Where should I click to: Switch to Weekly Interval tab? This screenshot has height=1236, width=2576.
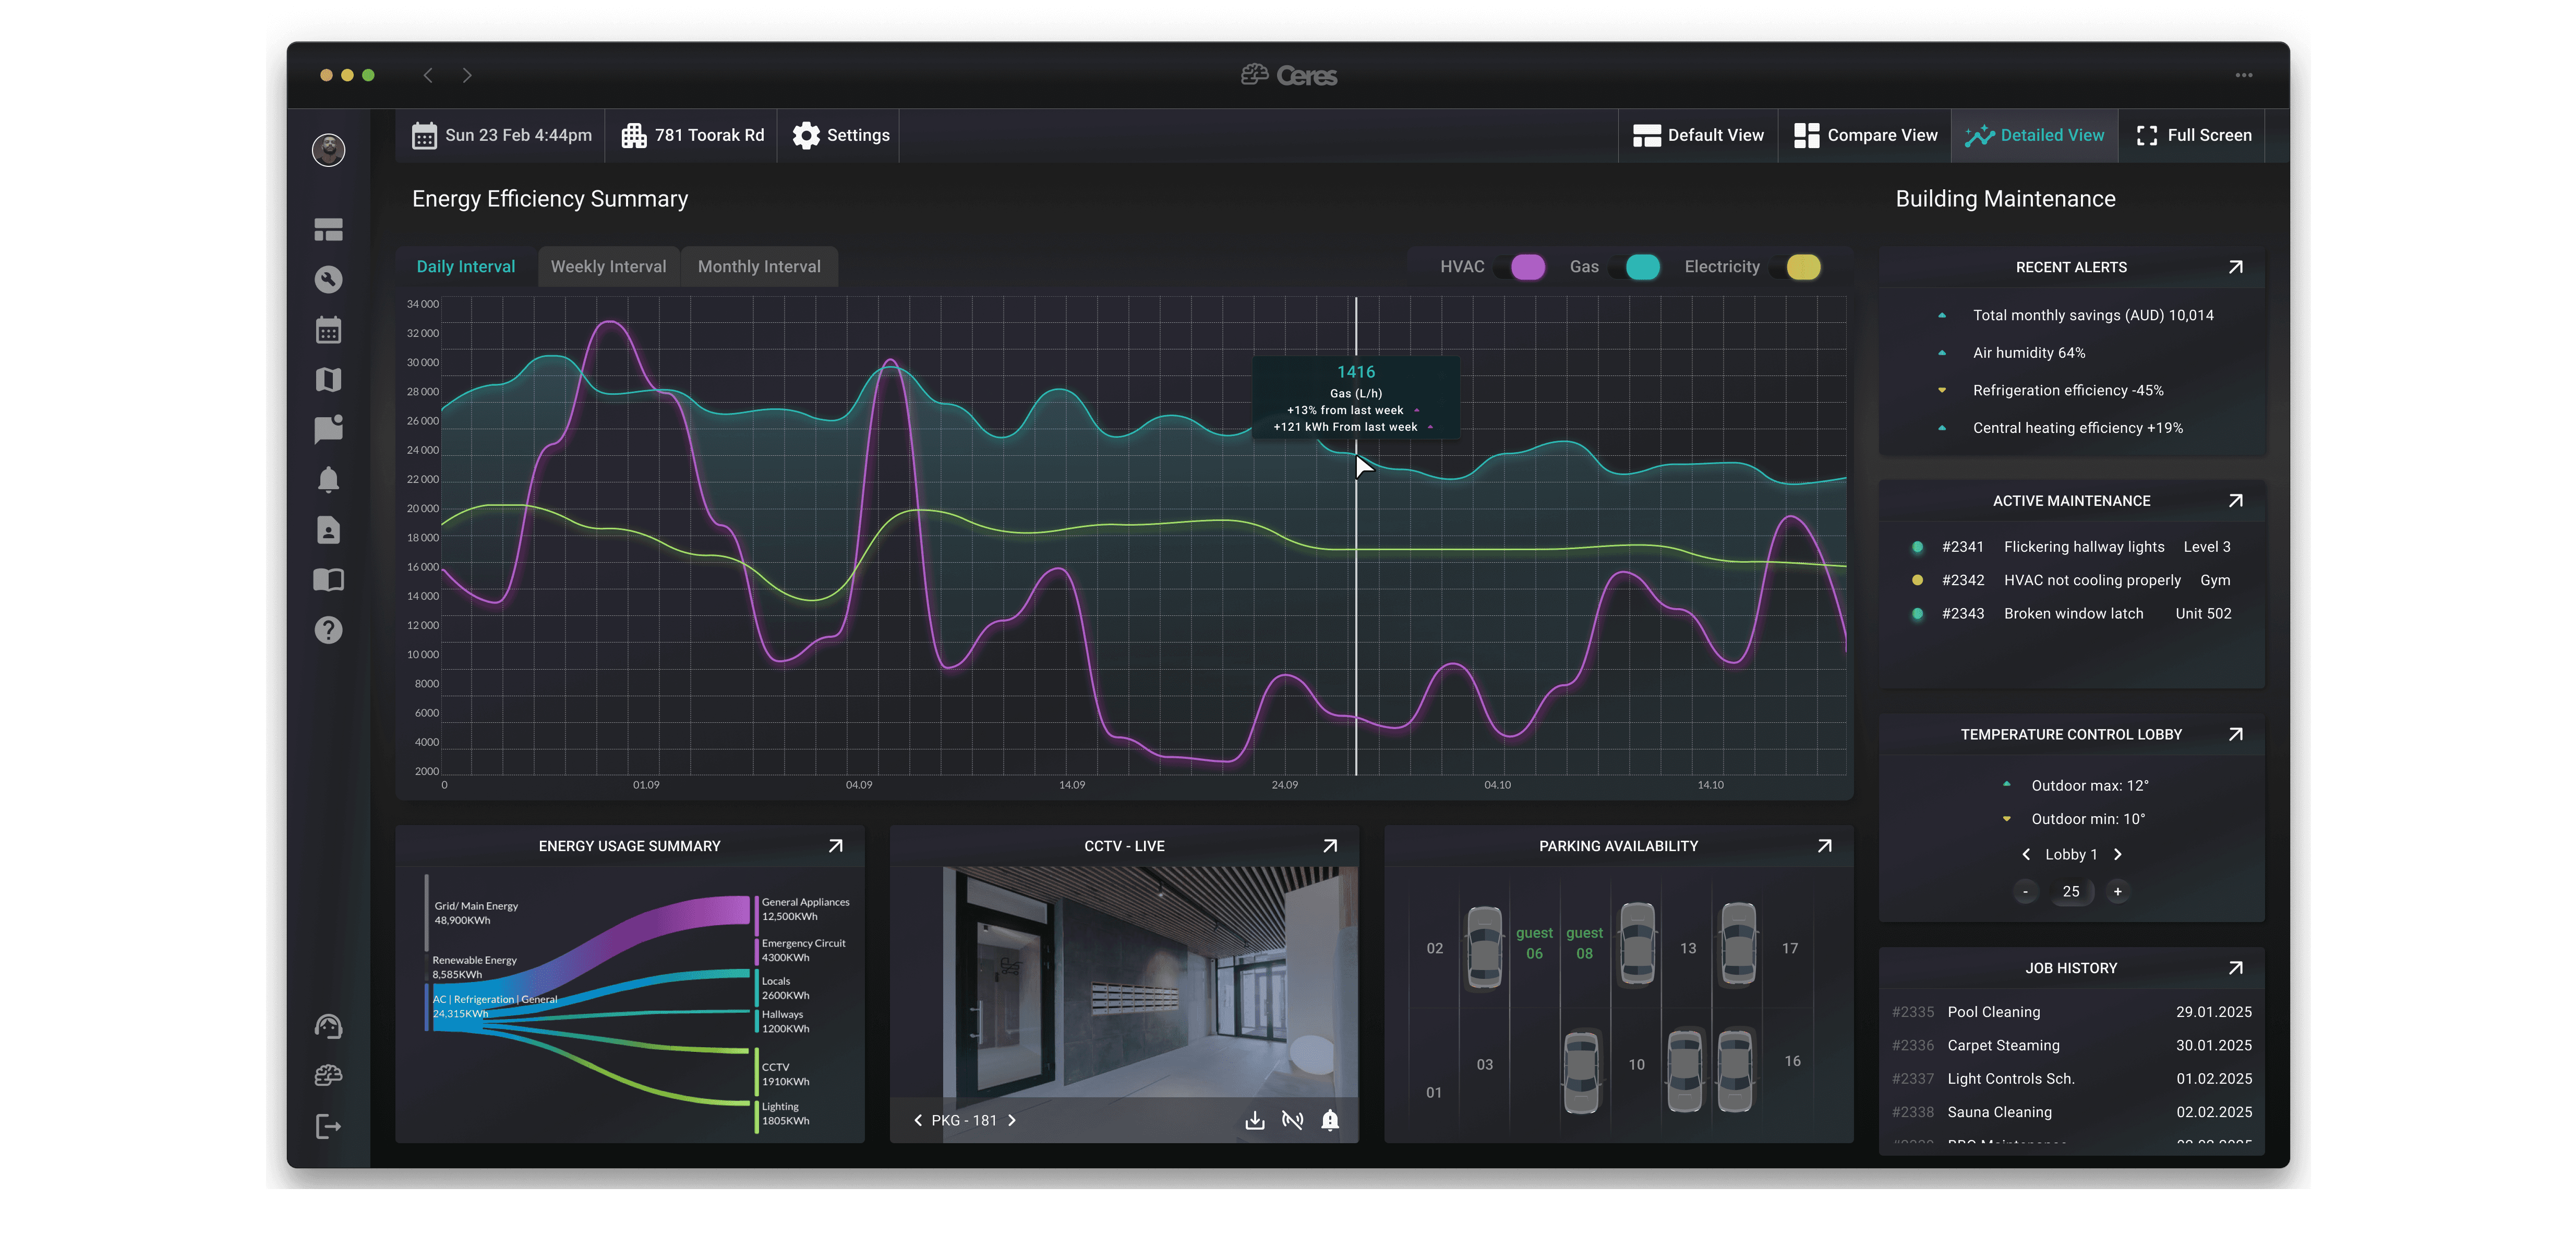(x=608, y=267)
